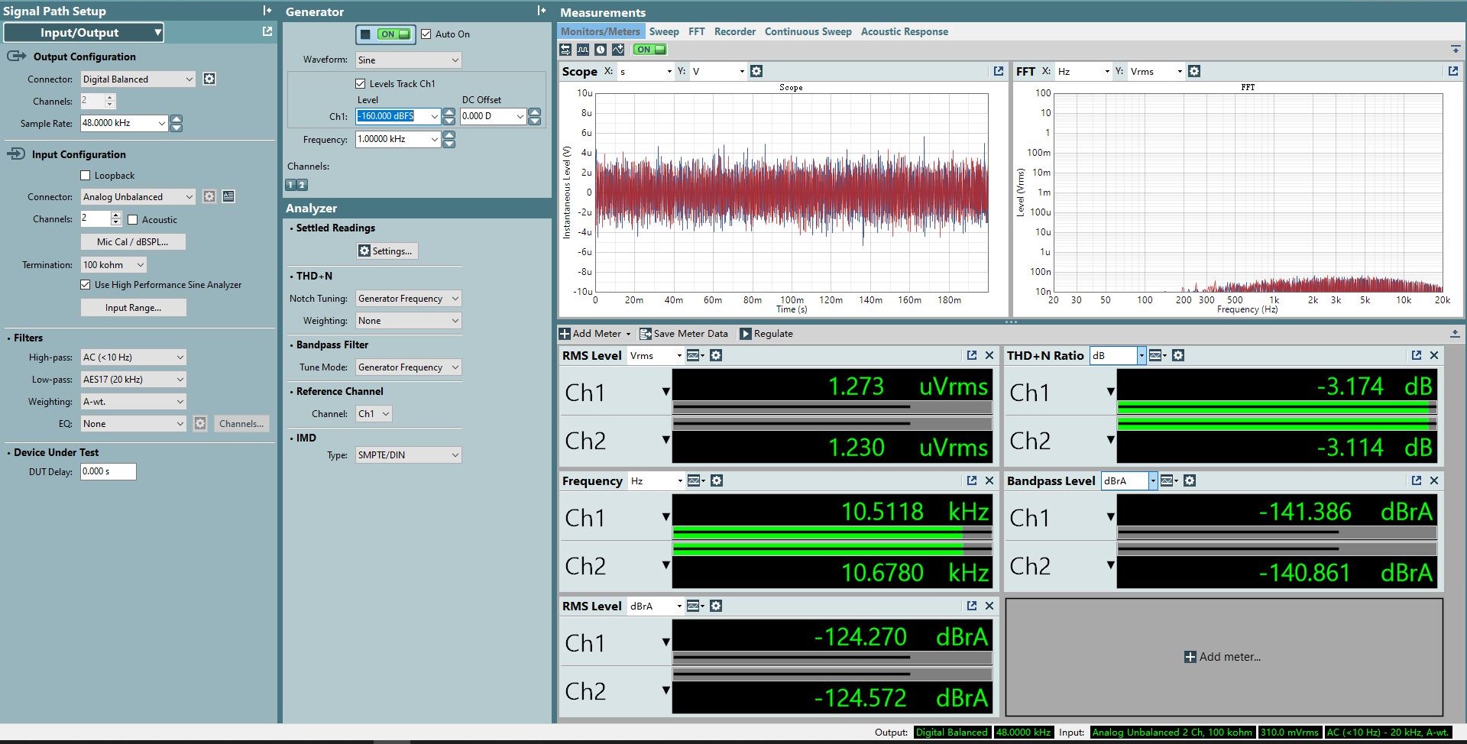1467x744 pixels.
Task: Turn off the Generator ON switch
Action: 386,34
